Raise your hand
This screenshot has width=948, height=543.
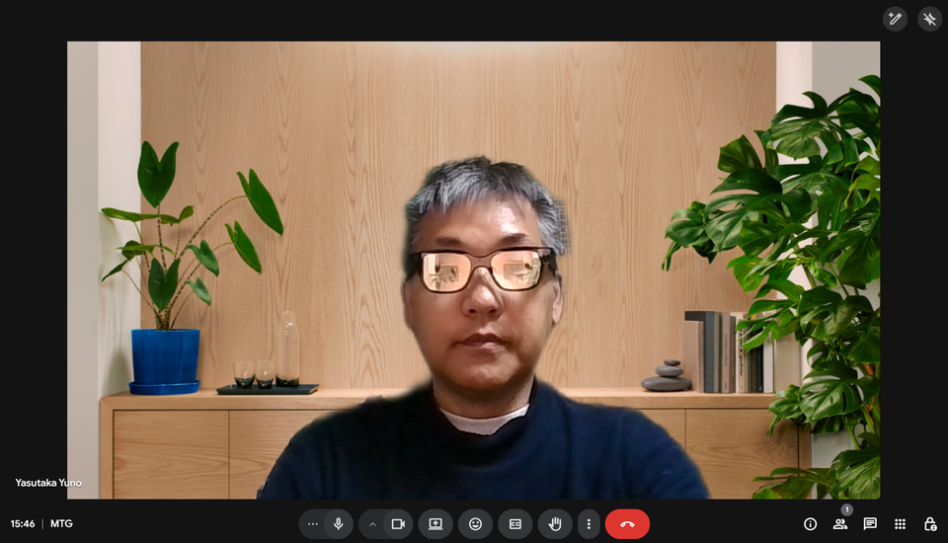(555, 524)
